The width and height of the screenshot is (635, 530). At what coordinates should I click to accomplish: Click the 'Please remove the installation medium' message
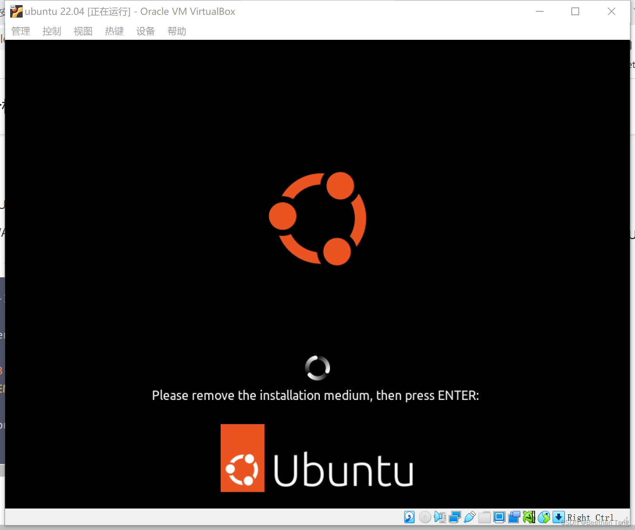click(316, 396)
